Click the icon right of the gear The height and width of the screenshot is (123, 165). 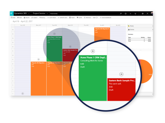147,14
